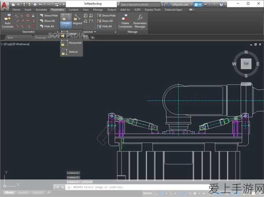Click geometric Show All constraints
Viewport: 264px width, 197px height.
[x=48, y=21]
